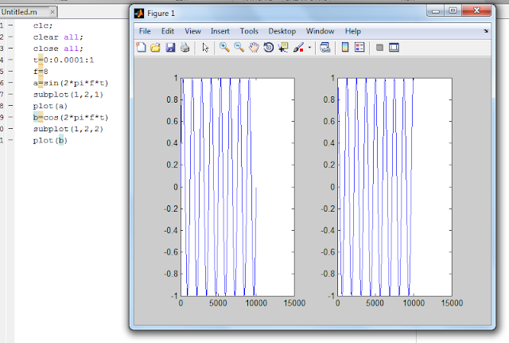Click the Link Plot icon
This screenshot has width=509, height=343.
tap(325, 48)
